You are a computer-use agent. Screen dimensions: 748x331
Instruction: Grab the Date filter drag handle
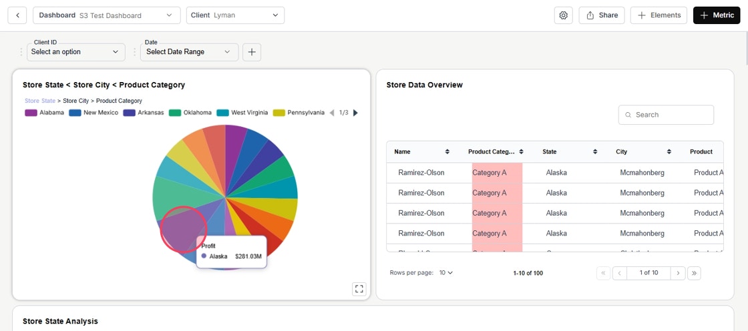point(134,52)
